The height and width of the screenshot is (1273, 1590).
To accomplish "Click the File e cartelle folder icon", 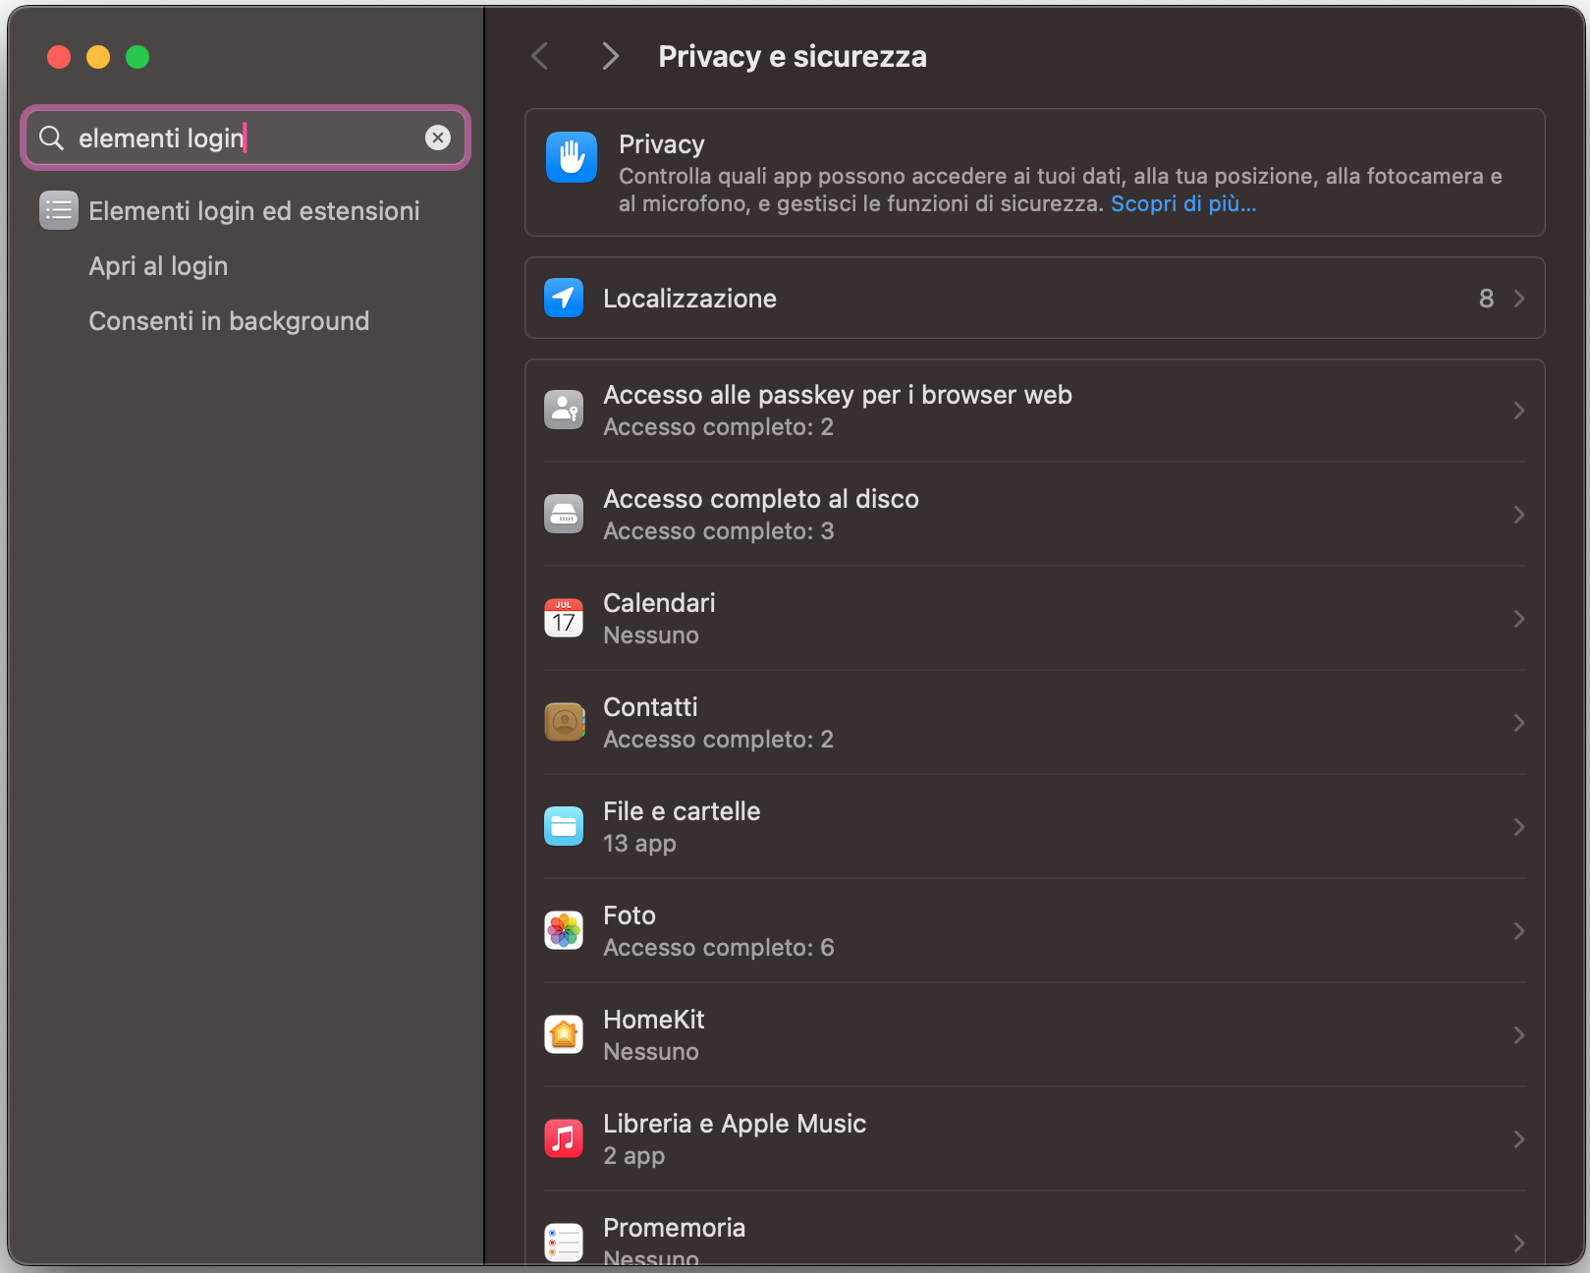I will (x=564, y=826).
